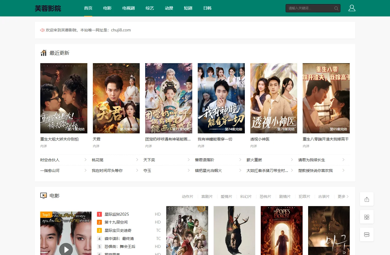
Task: Go to the 首页 nav tab
Action: (88, 8)
